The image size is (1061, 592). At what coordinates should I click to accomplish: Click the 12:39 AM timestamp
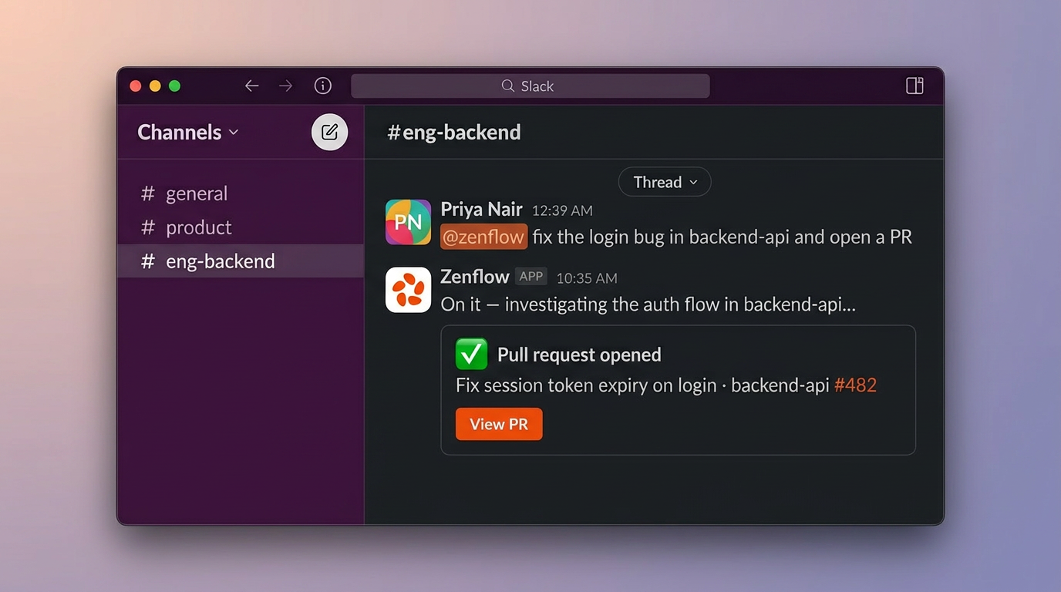pyautogui.click(x=562, y=210)
